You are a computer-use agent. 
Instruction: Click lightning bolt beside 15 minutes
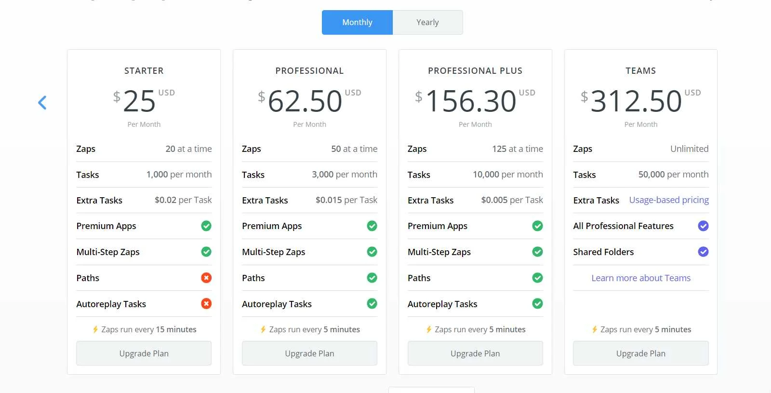pyautogui.click(x=95, y=329)
